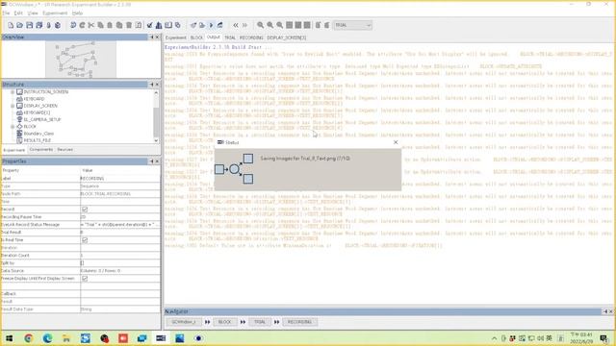Click the New project toolbar icon

[11, 25]
